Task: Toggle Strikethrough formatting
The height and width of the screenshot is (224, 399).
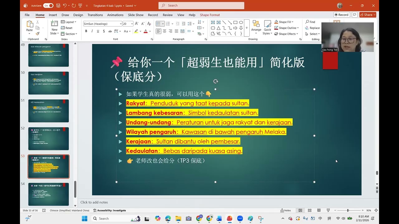Action: (x=110, y=31)
